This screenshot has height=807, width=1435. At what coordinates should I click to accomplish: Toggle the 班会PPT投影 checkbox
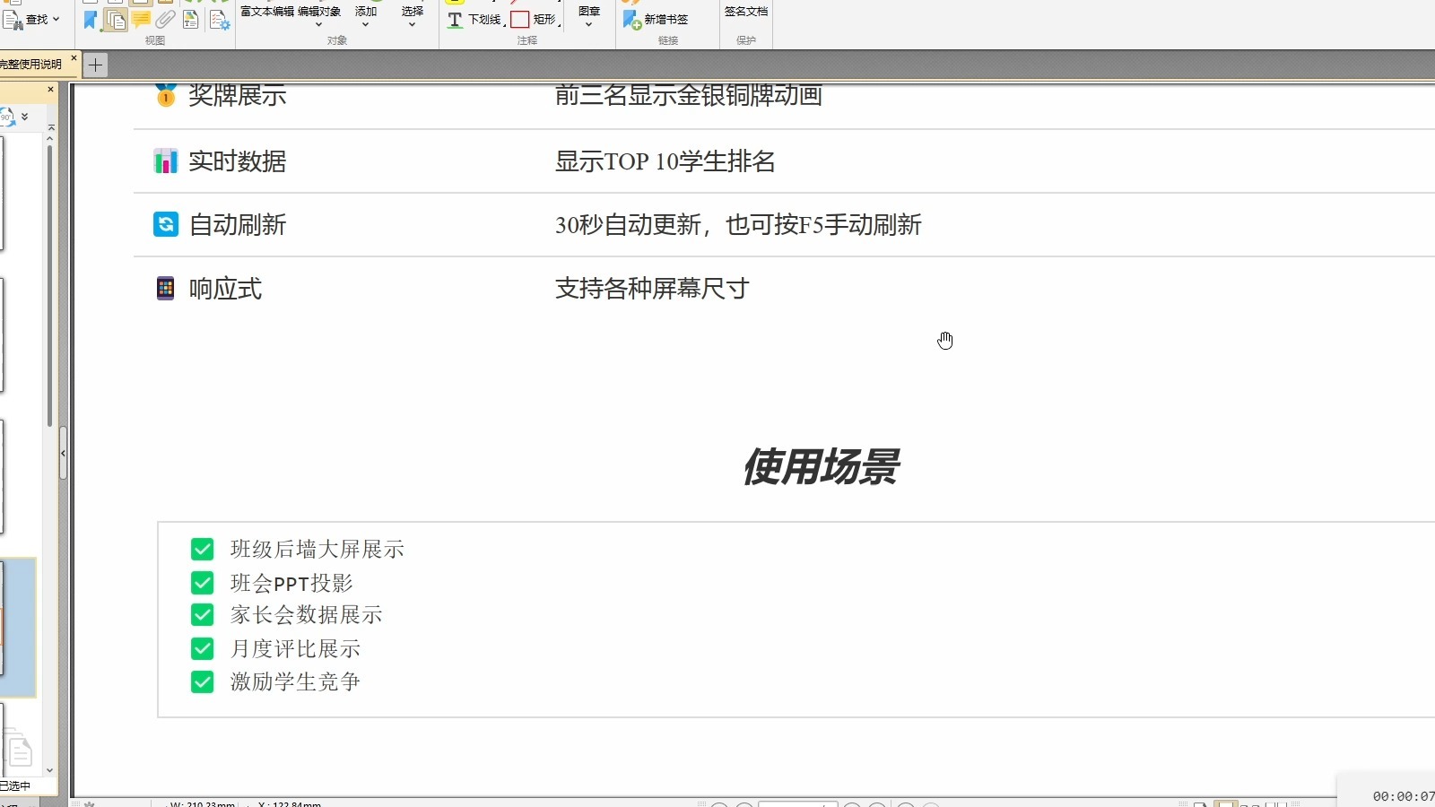203,582
